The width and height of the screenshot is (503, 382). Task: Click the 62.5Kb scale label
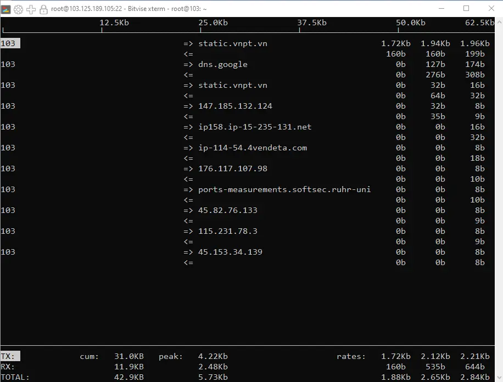[x=479, y=23]
